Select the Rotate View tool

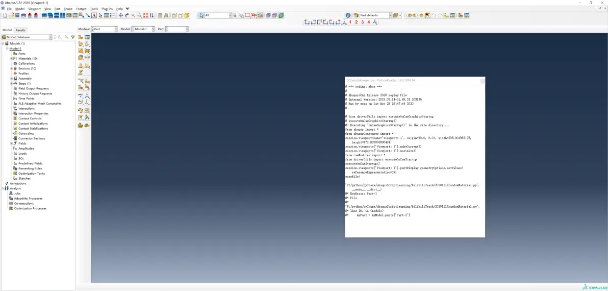(x=127, y=15)
